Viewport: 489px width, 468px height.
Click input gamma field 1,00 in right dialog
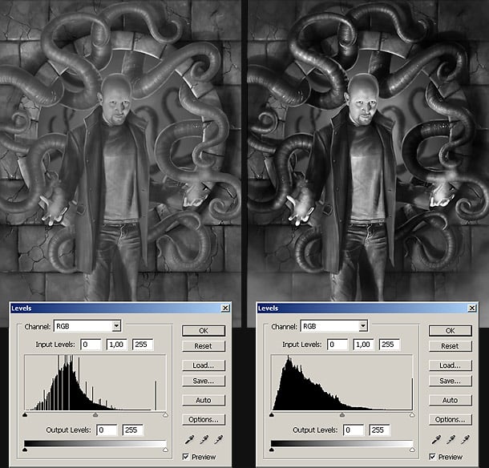click(x=364, y=345)
